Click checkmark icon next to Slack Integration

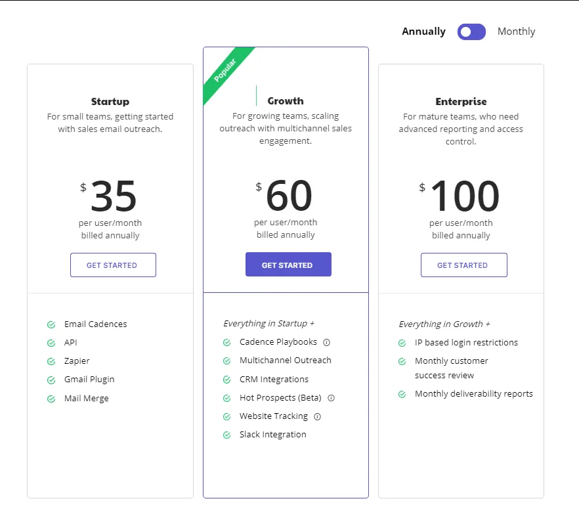tap(226, 435)
